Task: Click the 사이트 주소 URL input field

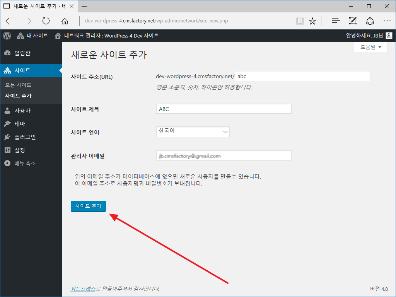Action: [302, 76]
